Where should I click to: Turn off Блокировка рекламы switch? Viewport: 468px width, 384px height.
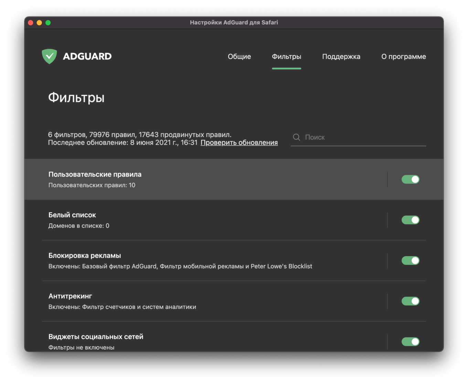pyautogui.click(x=411, y=260)
